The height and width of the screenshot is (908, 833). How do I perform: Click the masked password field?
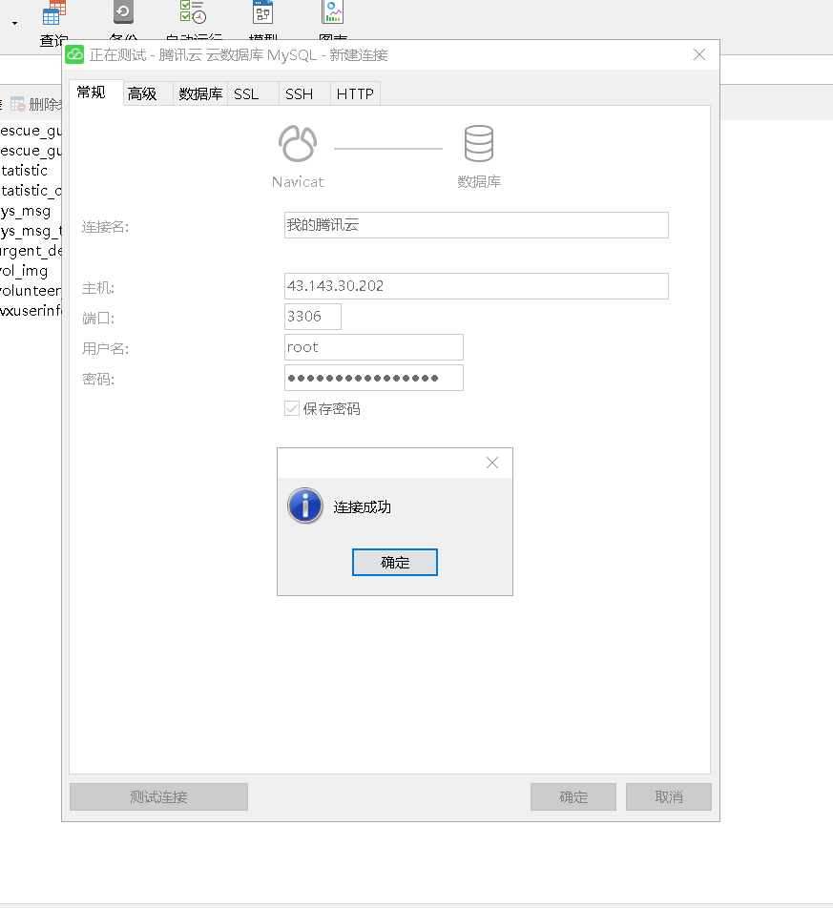tap(374, 378)
